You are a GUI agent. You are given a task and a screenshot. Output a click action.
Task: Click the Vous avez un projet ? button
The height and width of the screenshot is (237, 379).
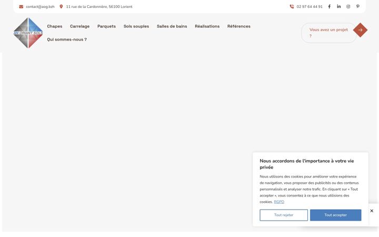coord(329,33)
